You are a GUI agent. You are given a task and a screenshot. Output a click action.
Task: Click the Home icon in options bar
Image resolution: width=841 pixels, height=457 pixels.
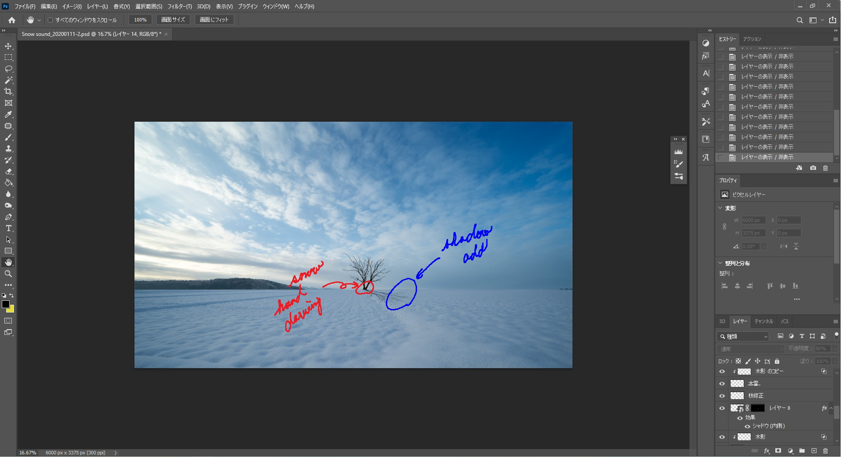(x=12, y=20)
